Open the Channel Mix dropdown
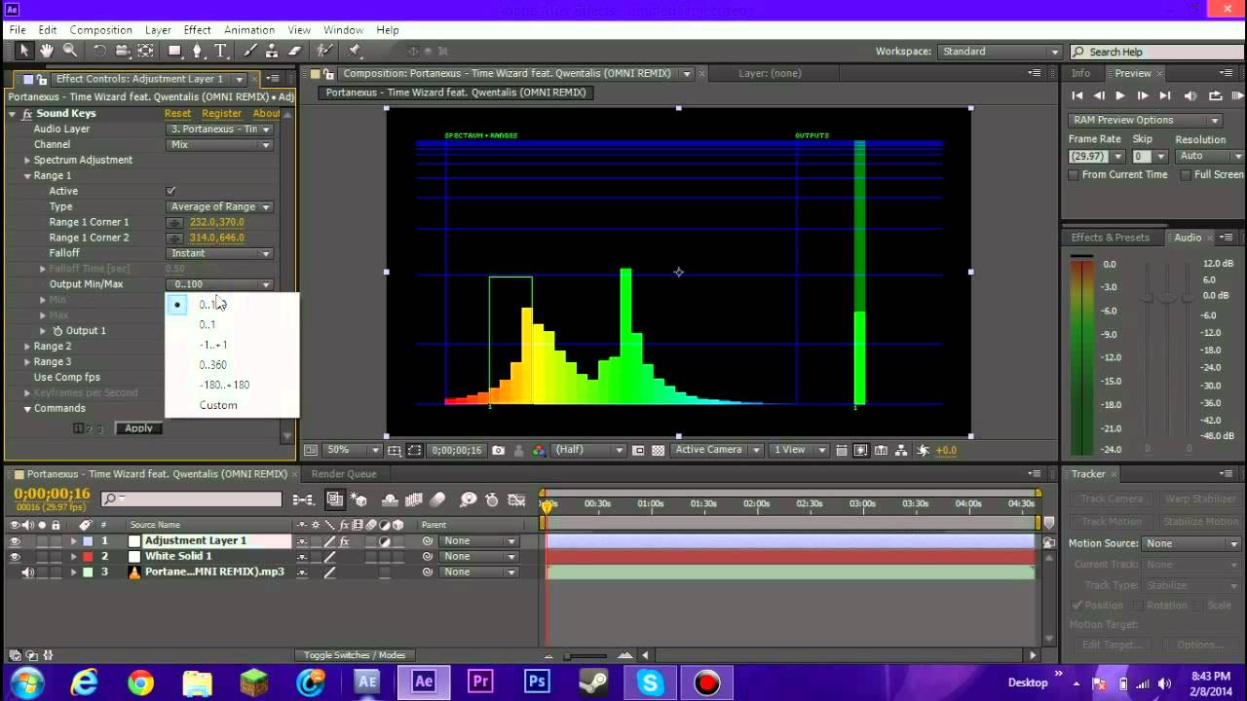 point(219,144)
